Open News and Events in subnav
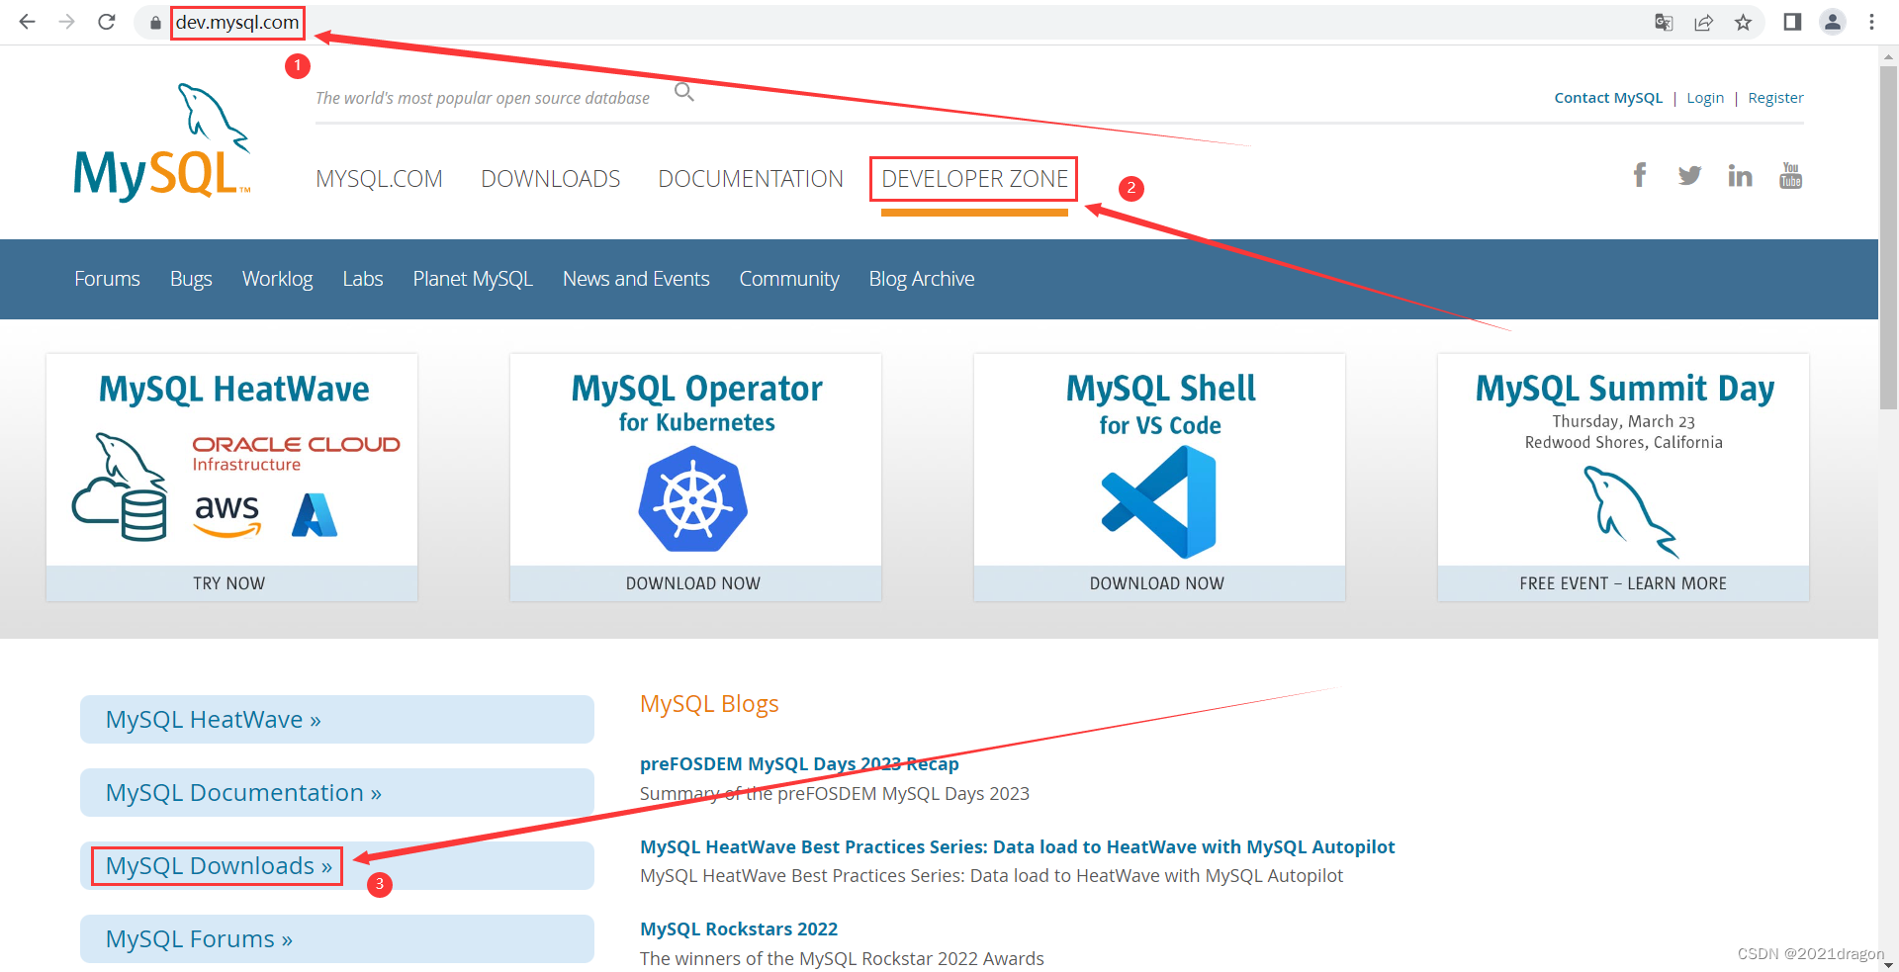1899x972 pixels. click(636, 279)
